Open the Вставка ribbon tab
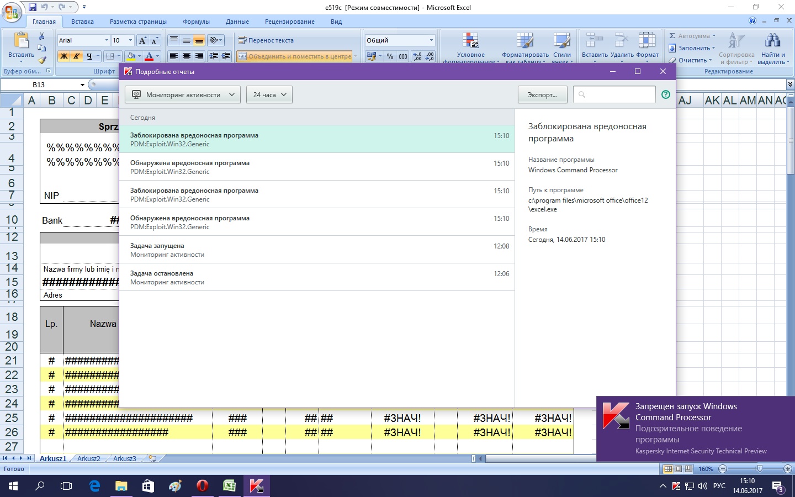Viewport: 795px width, 497px height. (x=82, y=22)
